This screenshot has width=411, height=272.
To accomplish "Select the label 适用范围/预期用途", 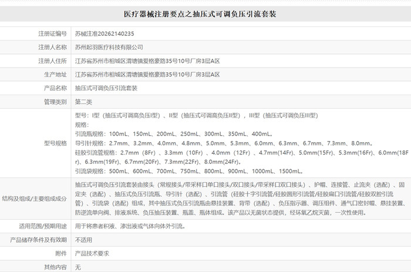I will coord(43,226).
